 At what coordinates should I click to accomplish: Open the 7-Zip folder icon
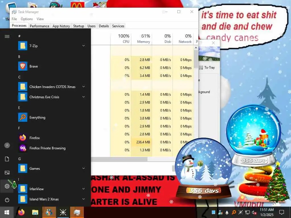coord(23,46)
